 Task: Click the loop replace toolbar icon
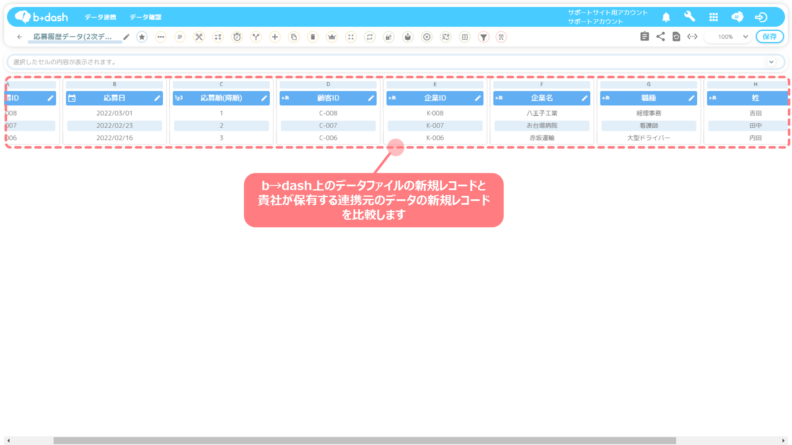(370, 37)
